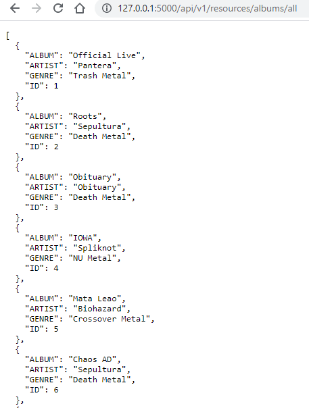The image size is (309, 408).
Task: Click the album title "Official Live"
Action: (104, 55)
